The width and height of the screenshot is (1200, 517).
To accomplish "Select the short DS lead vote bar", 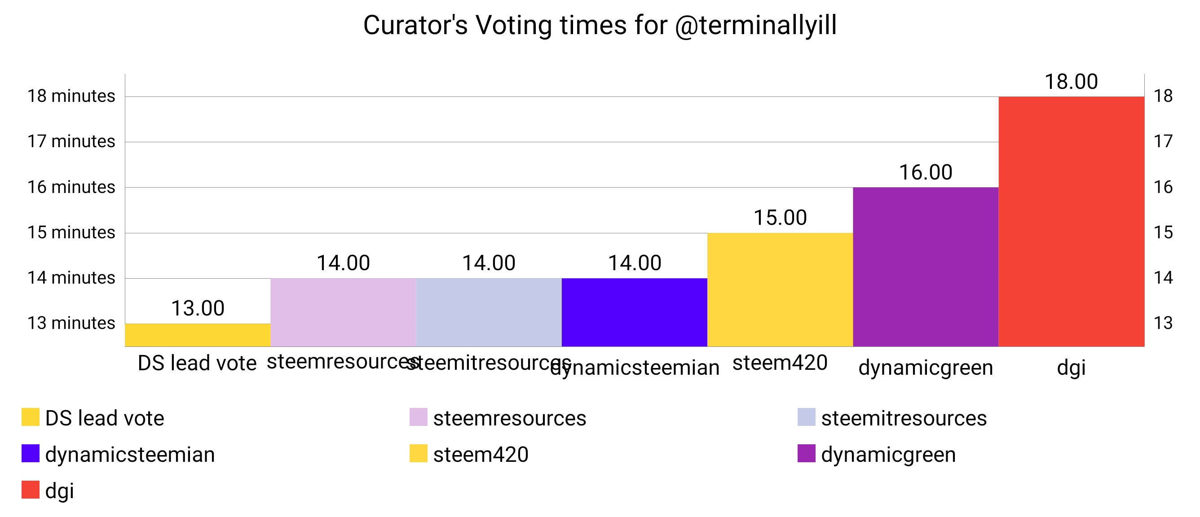I will click(x=198, y=335).
